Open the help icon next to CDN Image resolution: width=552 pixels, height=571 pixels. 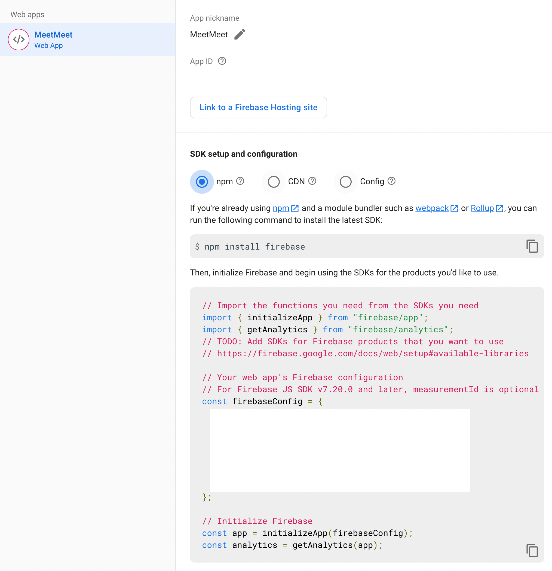click(312, 181)
